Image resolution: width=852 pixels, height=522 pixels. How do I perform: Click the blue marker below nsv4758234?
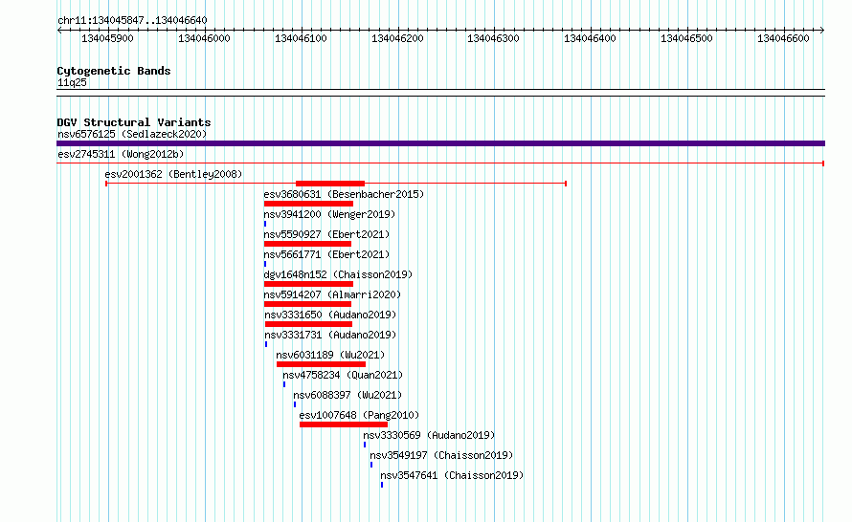click(x=284, y=384)
